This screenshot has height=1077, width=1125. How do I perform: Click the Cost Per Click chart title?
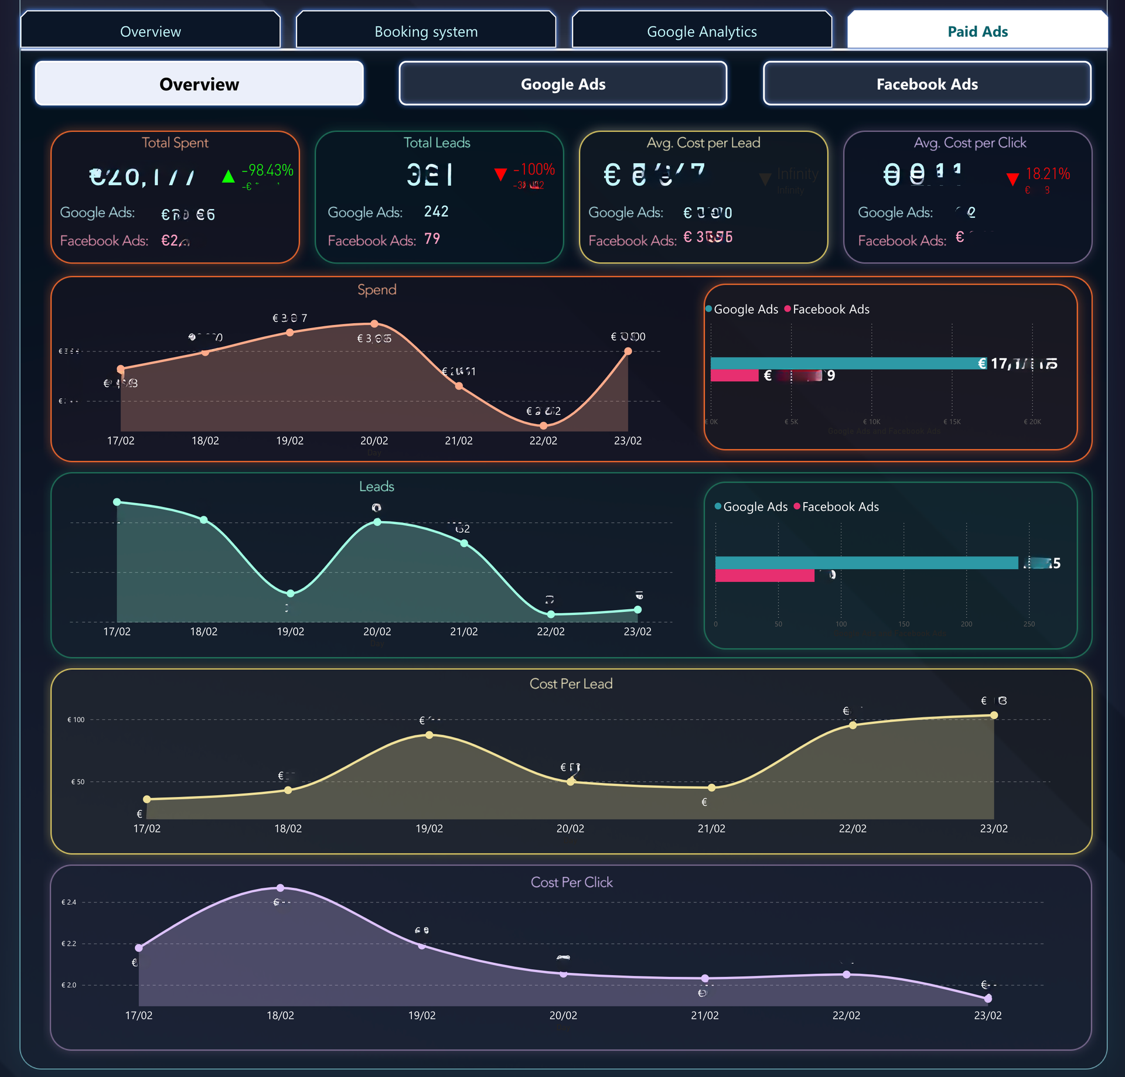click(572, 882)
